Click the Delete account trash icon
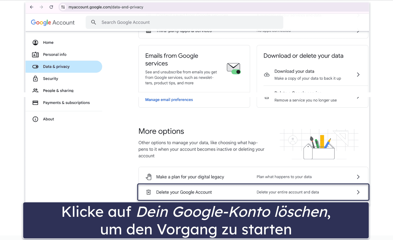Image resolution: width=393 pixels, height=240 pixels. point(149,192)
